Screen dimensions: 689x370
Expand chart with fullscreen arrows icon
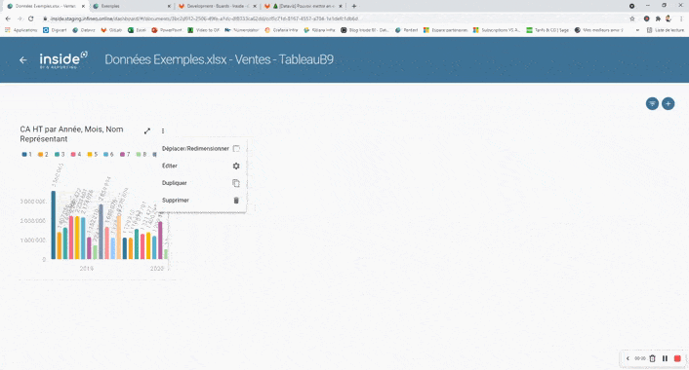point(147,131)
